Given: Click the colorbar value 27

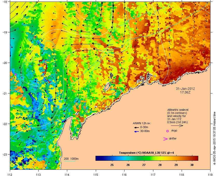Looking at the screenshot, I should tap(144, 165).
